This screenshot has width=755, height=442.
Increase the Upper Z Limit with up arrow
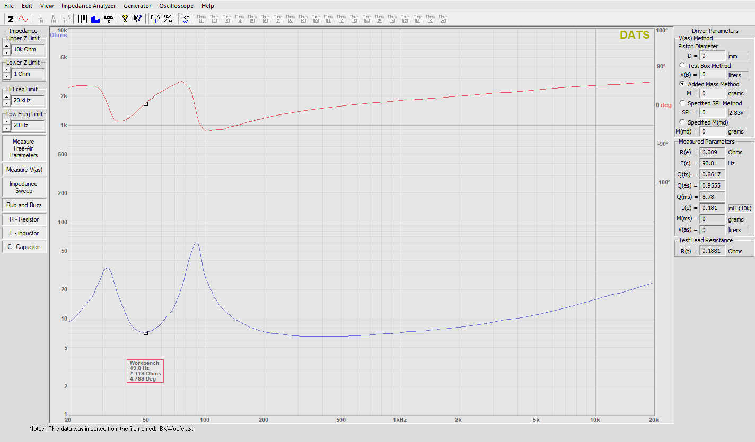coord(6,47)
